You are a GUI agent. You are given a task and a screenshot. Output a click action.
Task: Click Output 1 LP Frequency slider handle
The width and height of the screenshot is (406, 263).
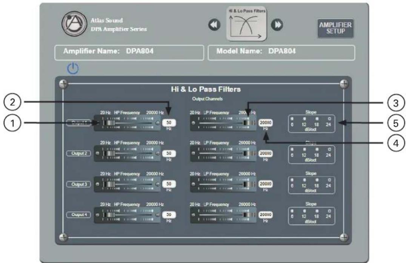point(249,123)
